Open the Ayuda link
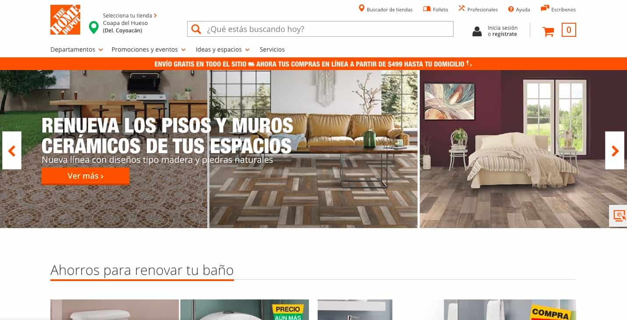The image size is (627, 320). click(x=523, y=10)
